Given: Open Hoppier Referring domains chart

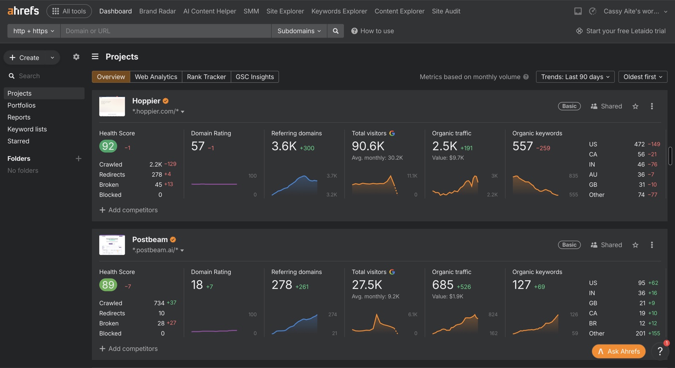Looking at the screenshot, I should [x=294, y=185].
